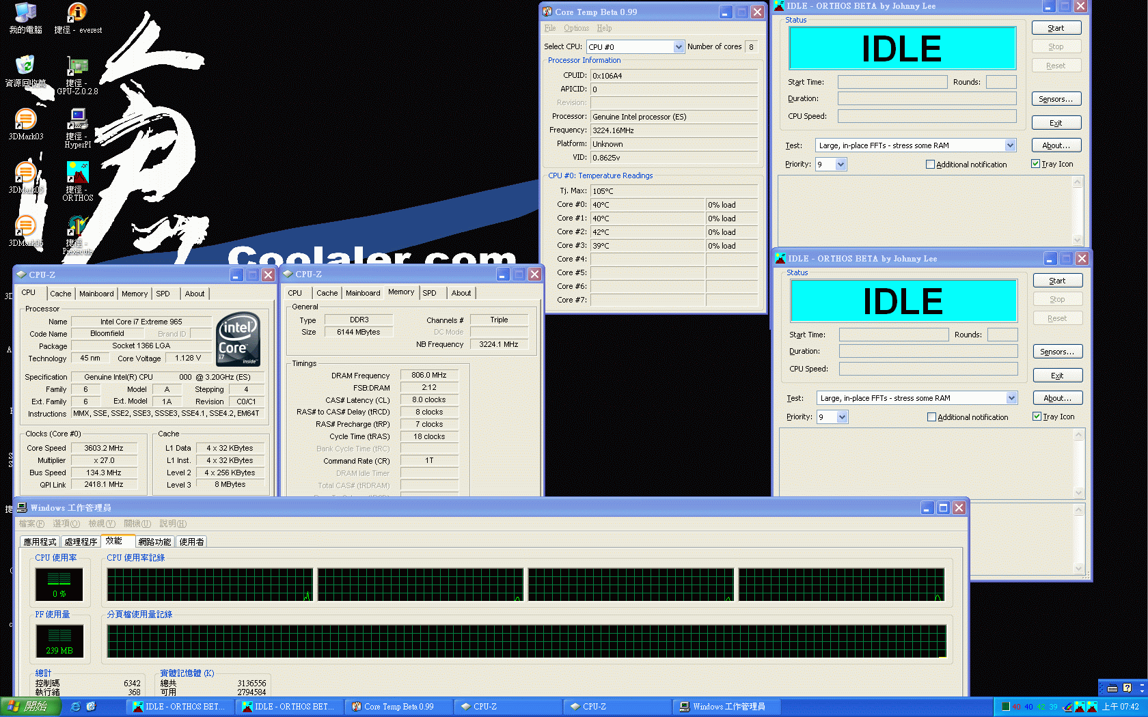The height and width of the screenshot is (717, 1148).
Task: Click Core Speed value 3603.2 MHz
Action: 104,448
